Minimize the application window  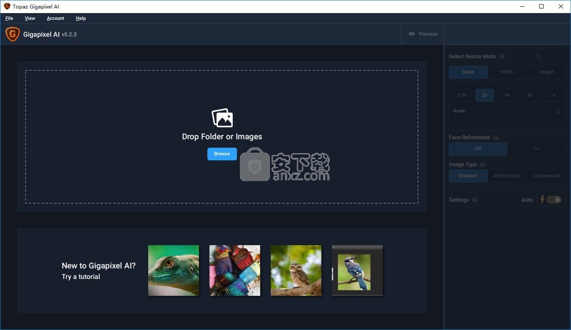pos(522,6)
